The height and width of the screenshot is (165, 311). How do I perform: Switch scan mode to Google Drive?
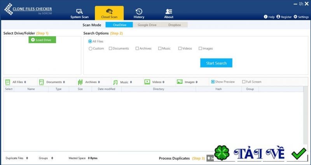[146, 25]
